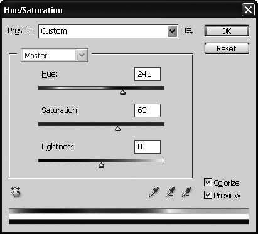This screenshot has height=234, width=258.
Task: Choose the add-to-sample eyedropper
Action: click(170, 192)
